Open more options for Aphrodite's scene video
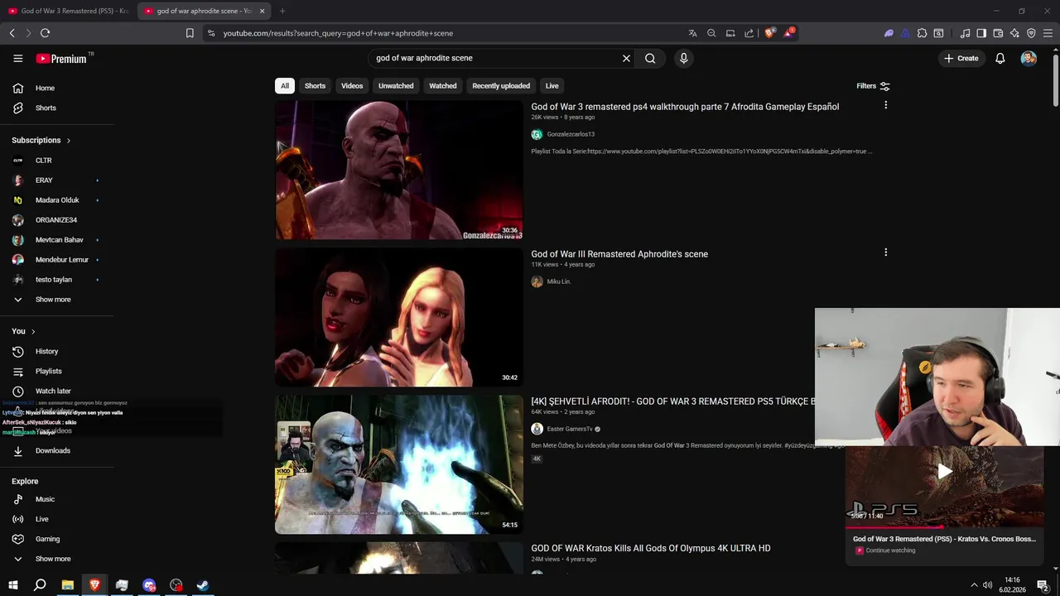 (x=885, y=252)
